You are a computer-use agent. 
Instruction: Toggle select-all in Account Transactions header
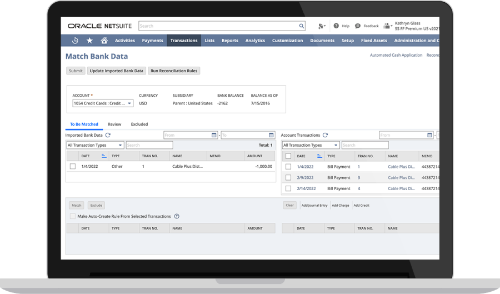pos(288,156)
